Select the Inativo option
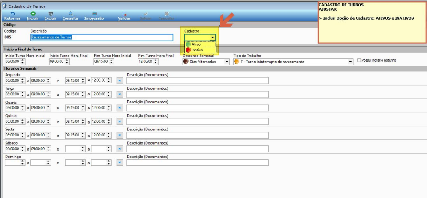This screenshot has width=427, height=198. click(x=201, y=50)
